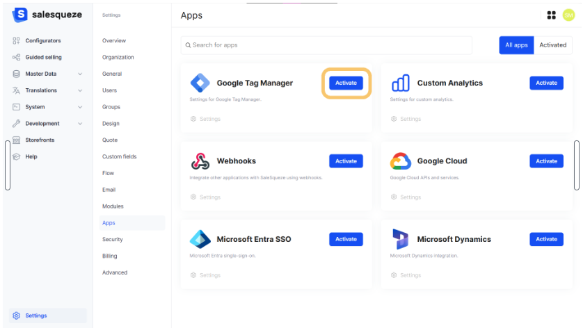Switch to the Activated tab

pyautogui.click(x=553, y=45)
